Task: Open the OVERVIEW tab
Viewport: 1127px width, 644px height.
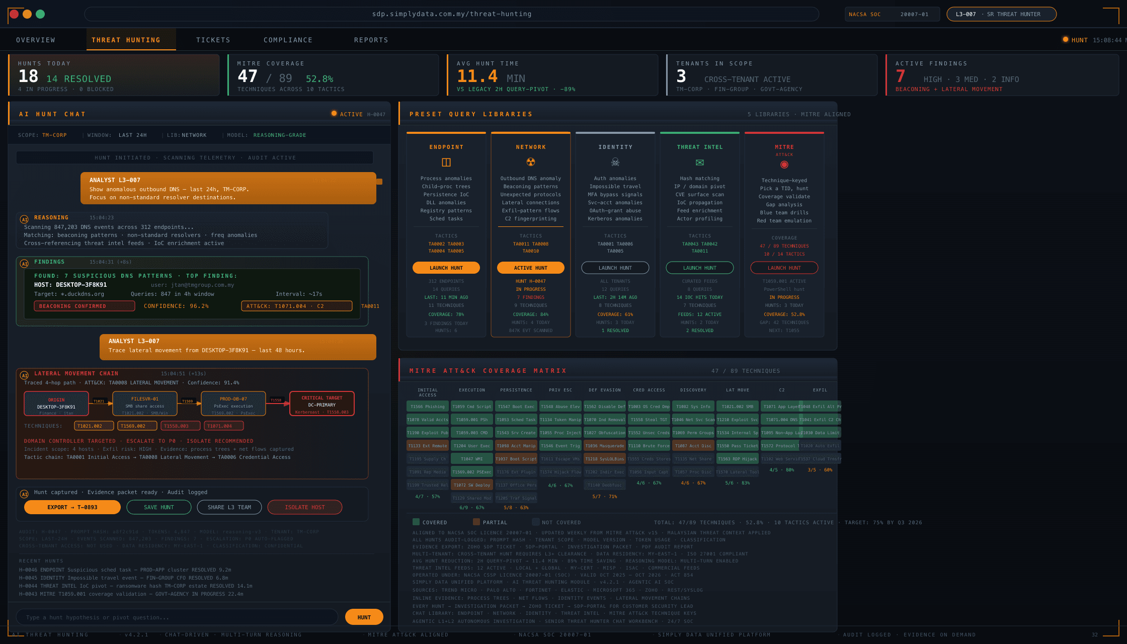Action: tap(36, 40)
